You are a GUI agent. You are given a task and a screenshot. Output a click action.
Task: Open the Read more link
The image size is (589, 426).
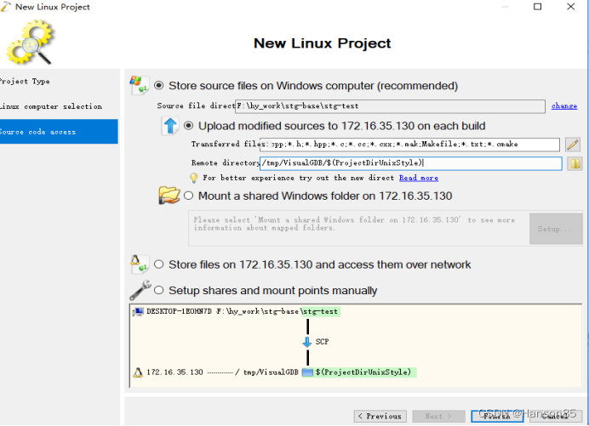[x=419, y=178]
